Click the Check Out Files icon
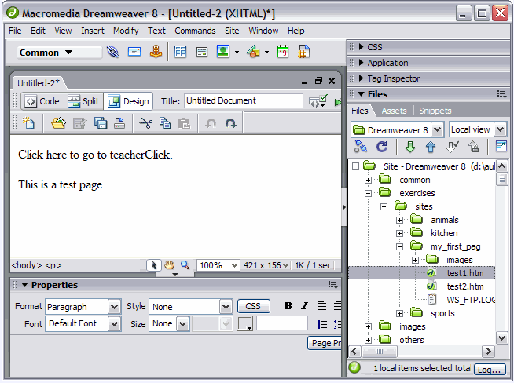 point(453,147)
